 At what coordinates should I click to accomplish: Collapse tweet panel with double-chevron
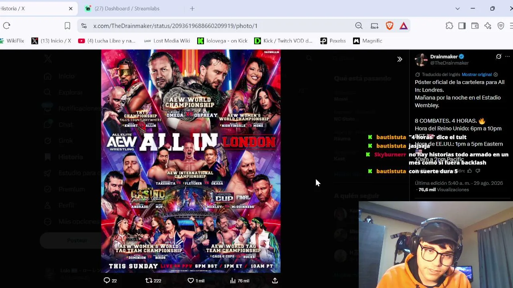coord(400,59)
